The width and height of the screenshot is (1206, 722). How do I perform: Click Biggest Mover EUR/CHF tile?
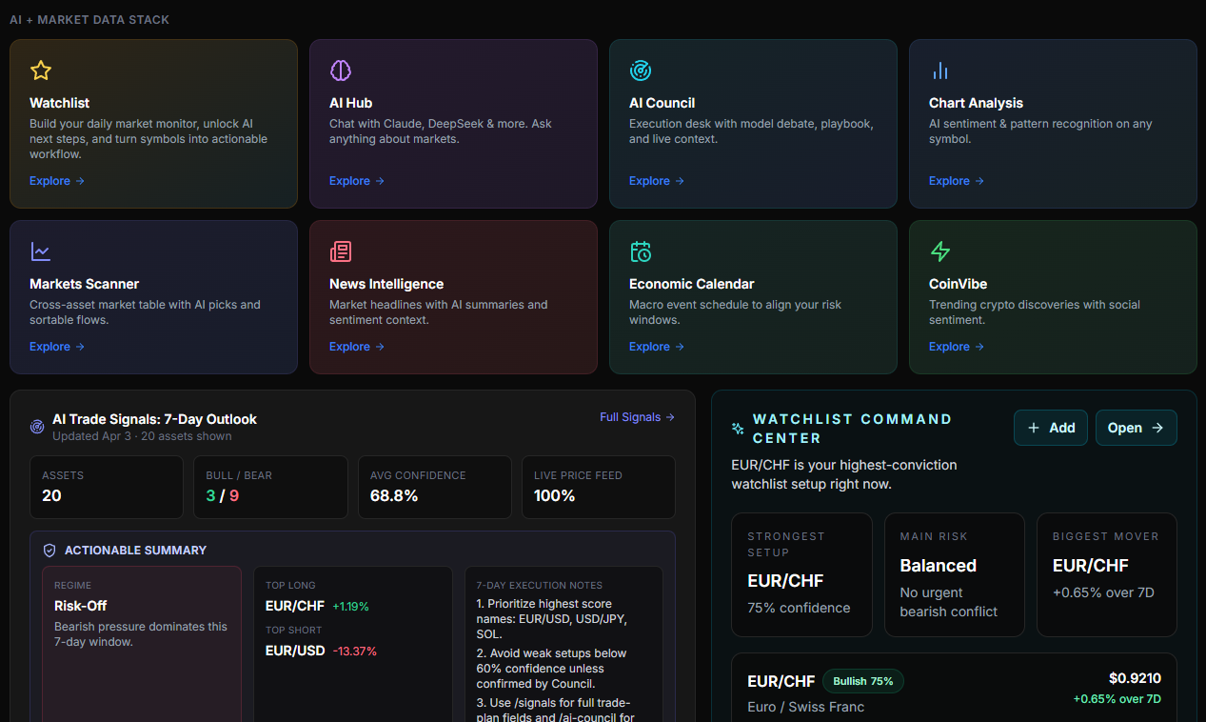tap(1107, 574)
